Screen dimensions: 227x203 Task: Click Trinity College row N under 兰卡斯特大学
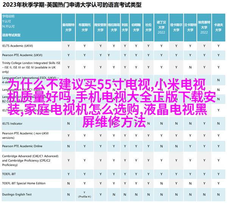190,67
